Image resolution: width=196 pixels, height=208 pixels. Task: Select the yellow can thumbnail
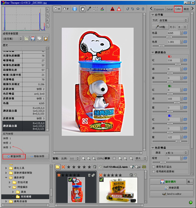118,190
